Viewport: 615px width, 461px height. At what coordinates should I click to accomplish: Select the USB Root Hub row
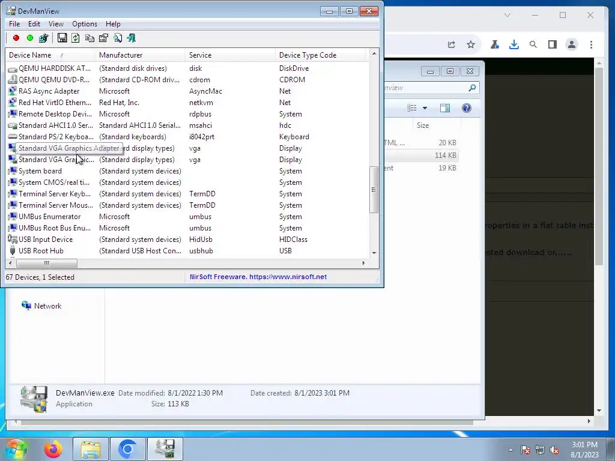pos(187,250)
